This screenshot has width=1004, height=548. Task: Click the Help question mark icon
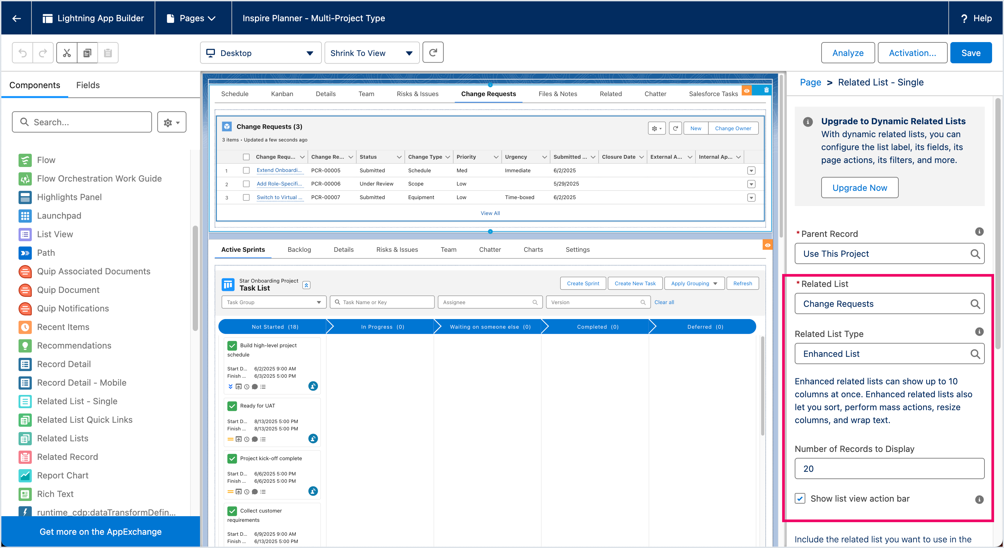pyautogui.click(x=964, y=18)
